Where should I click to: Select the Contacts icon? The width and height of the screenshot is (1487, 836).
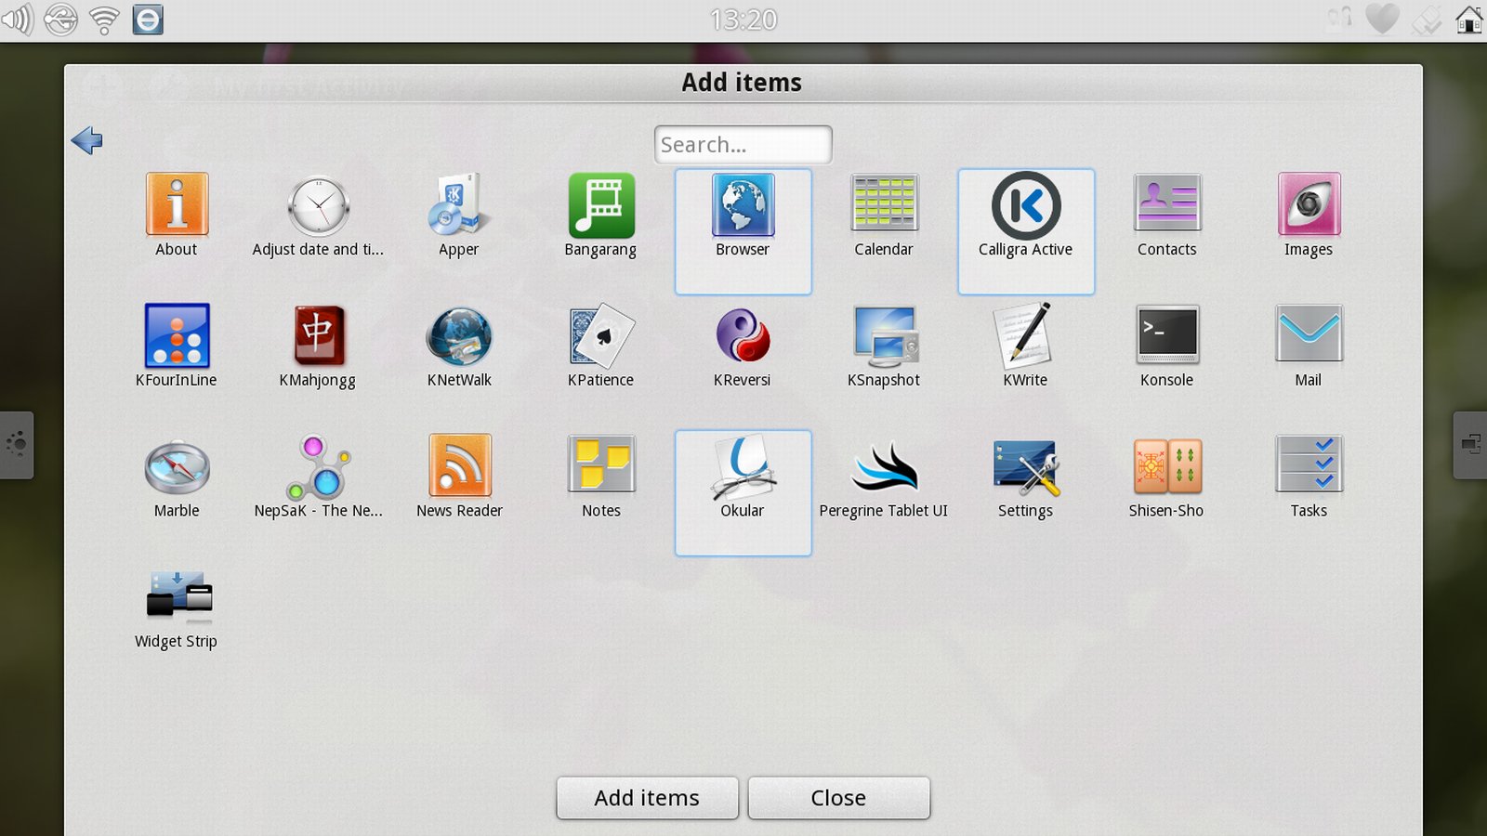(x=1167, y=203)
